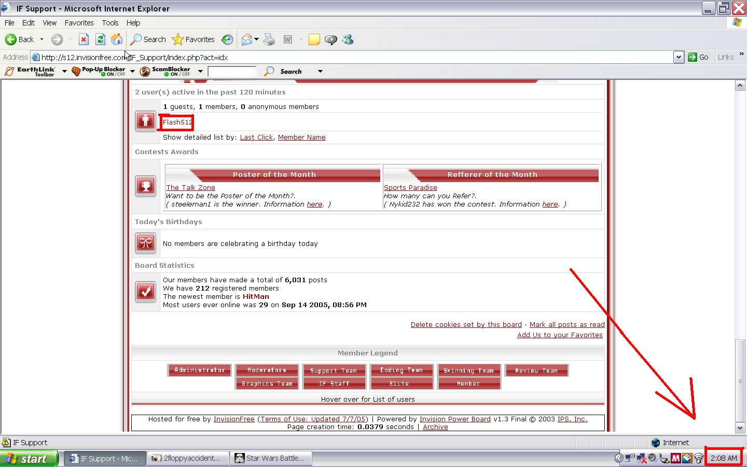Open the ScamBlocker dropdown arrow

200,72
